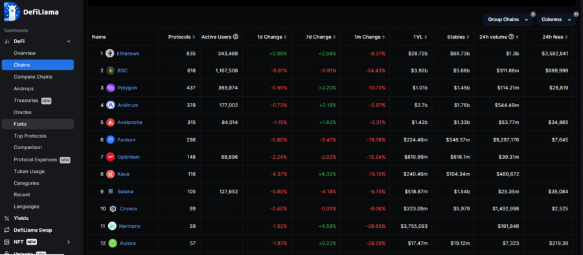Open the Group Chains dropdown

[x=507, y=19]
